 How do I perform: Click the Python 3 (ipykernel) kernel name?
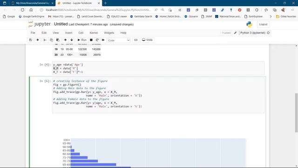click(x=252, y=33)
